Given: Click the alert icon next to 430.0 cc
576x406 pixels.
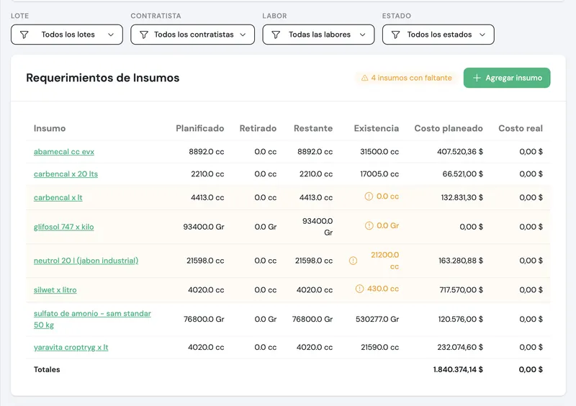Looking at the screenshot, I should (359, 289).
